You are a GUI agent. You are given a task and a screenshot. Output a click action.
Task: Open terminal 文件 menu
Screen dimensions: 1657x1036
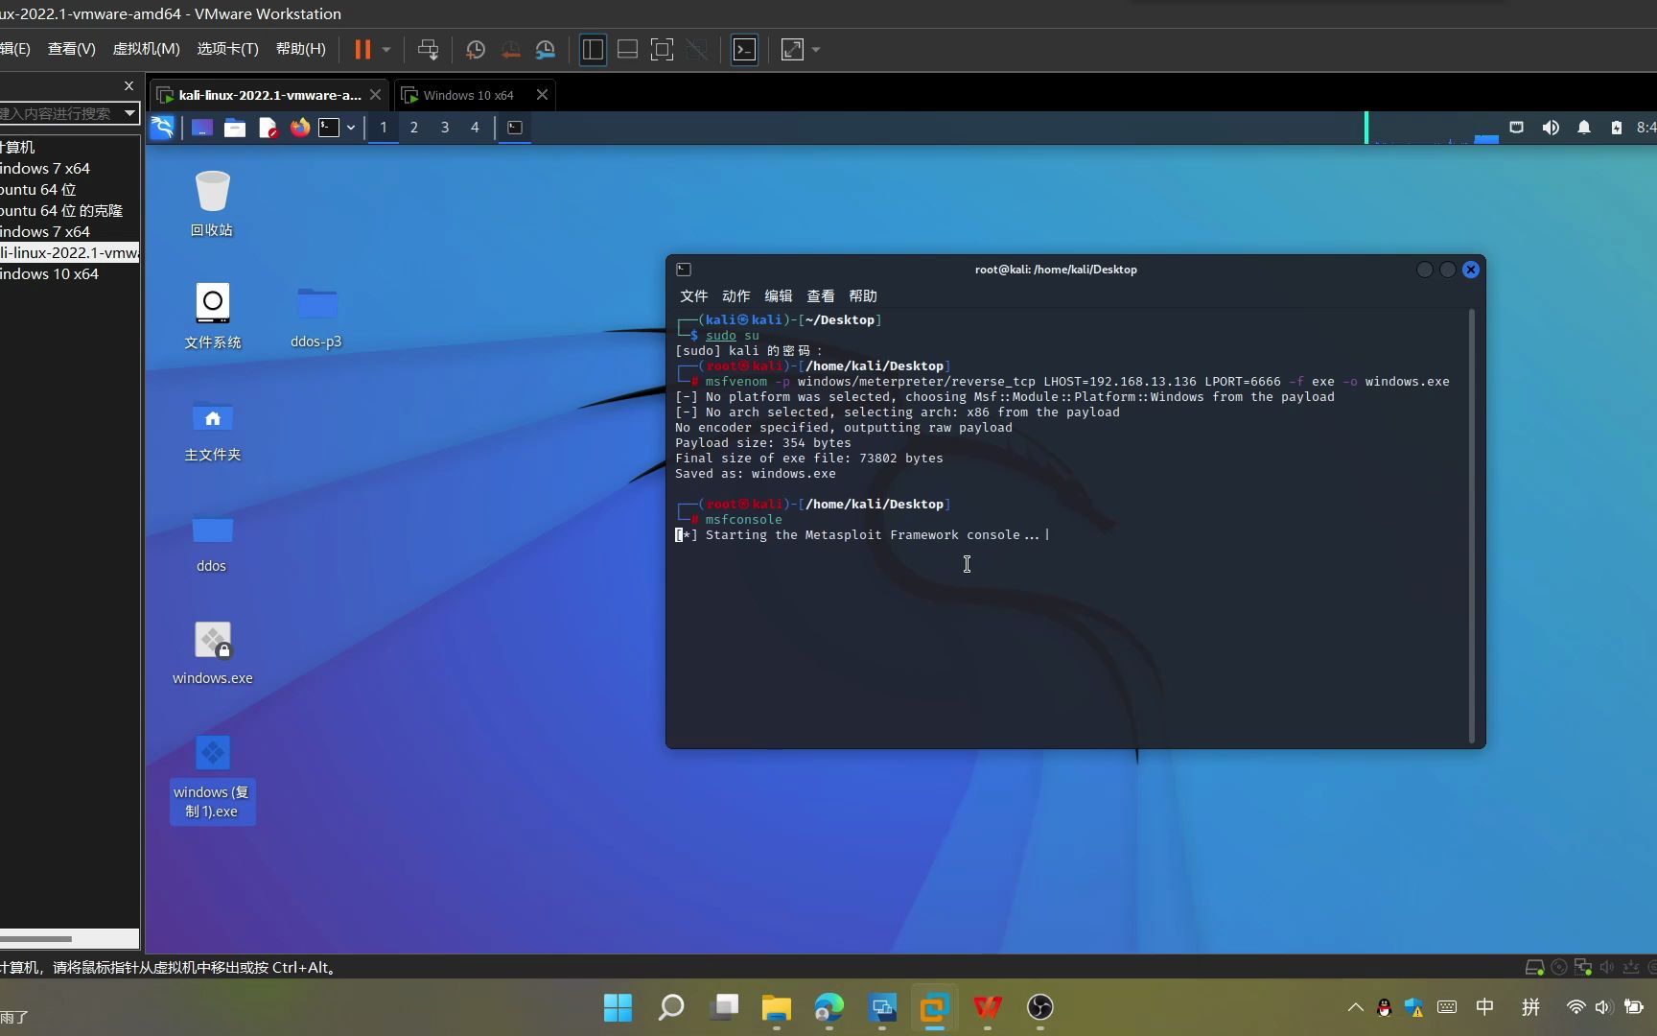[693, 296]
